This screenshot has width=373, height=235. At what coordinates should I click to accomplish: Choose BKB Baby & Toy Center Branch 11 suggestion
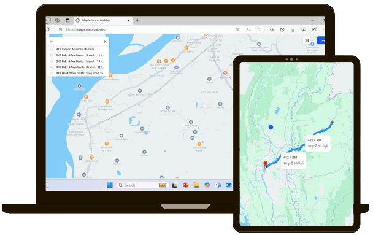pyautogui.click(x=78, y=55)
